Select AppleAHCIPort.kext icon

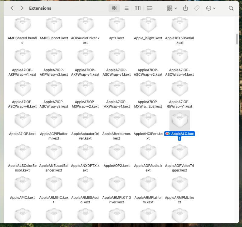coord(148,120)
